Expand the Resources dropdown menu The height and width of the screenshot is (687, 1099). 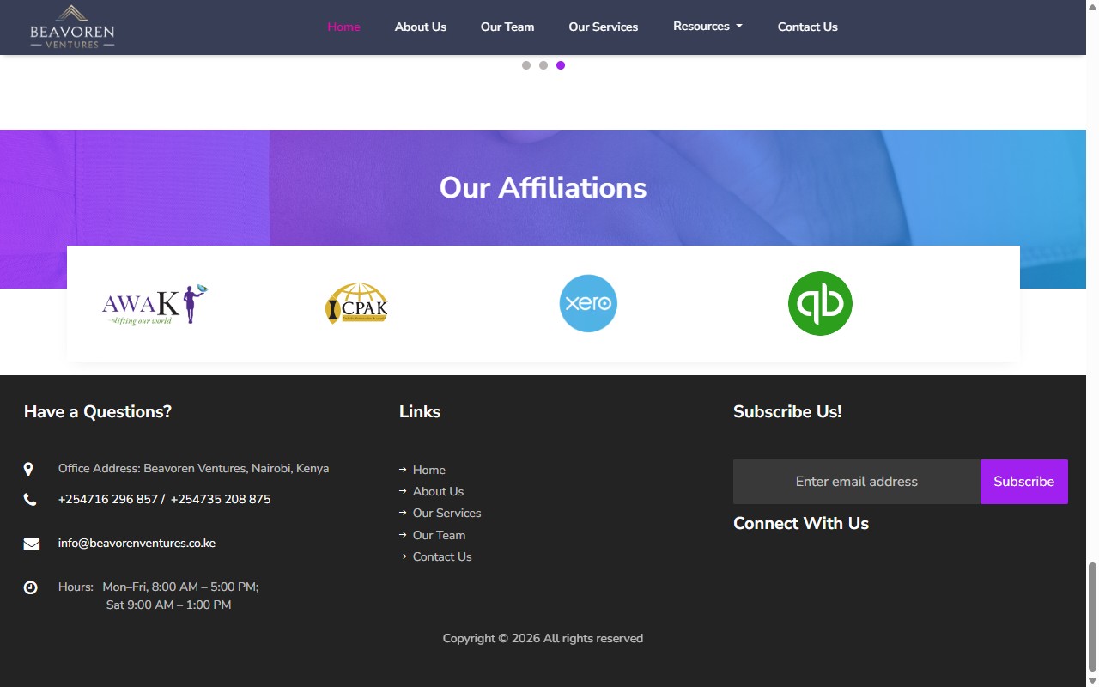coord(707,27)
